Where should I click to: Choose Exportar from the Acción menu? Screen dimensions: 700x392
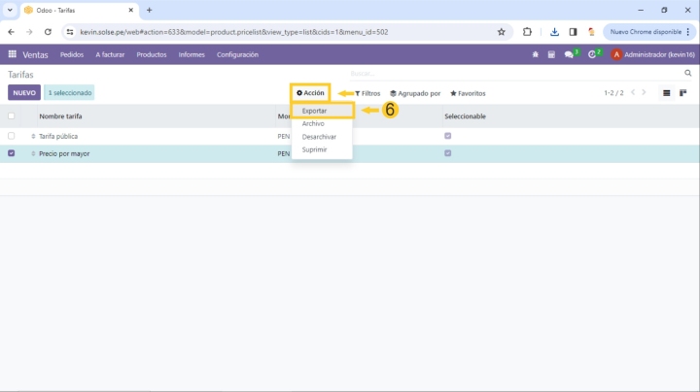pos(314,111)
